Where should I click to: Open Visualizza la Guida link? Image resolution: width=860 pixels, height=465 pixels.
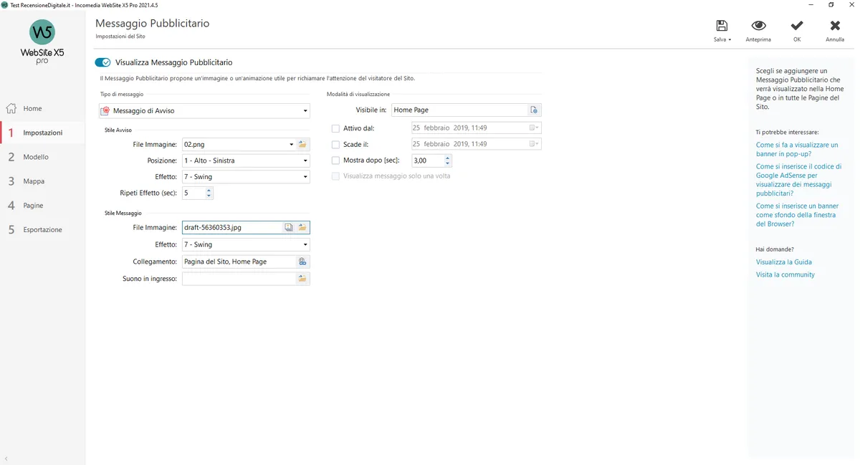pos(784,262)
